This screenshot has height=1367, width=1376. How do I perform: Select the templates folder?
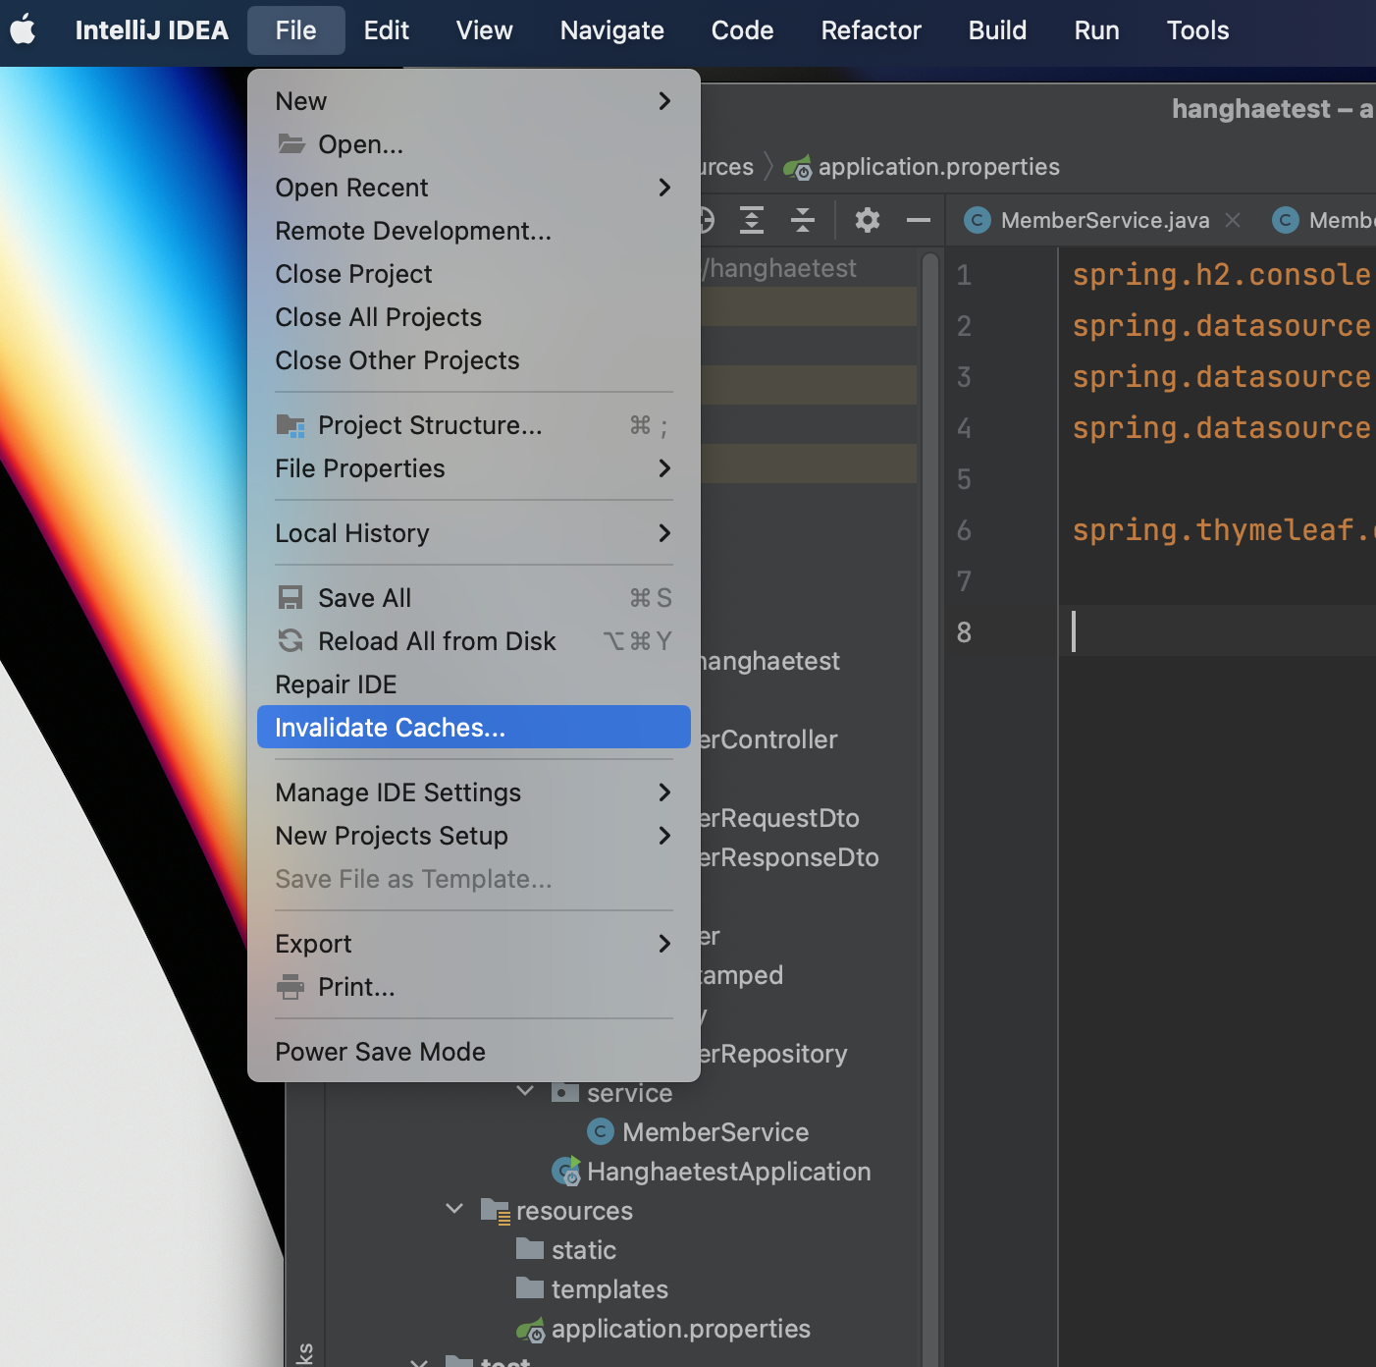[609, 1289]
